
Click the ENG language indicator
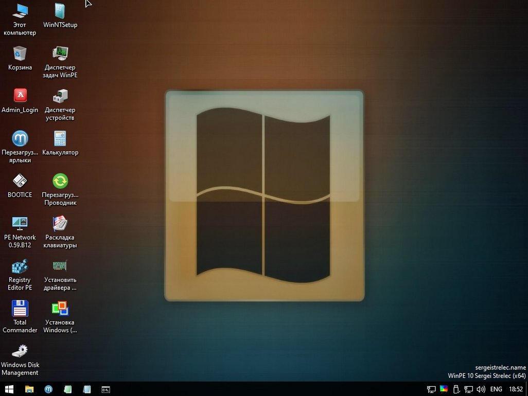pos(496,389)
